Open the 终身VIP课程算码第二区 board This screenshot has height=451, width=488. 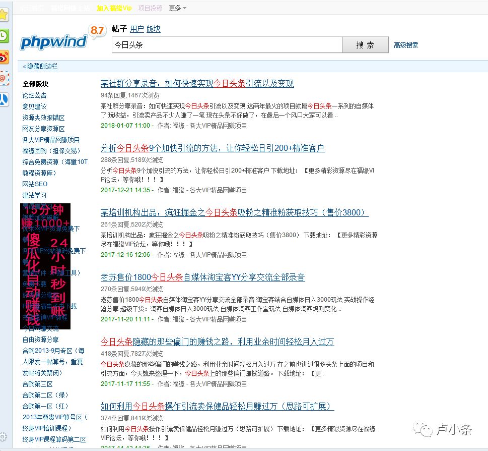54,439
